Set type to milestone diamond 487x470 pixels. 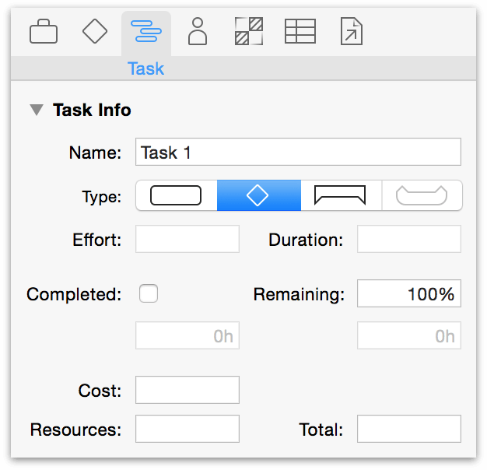coord(259,195)
